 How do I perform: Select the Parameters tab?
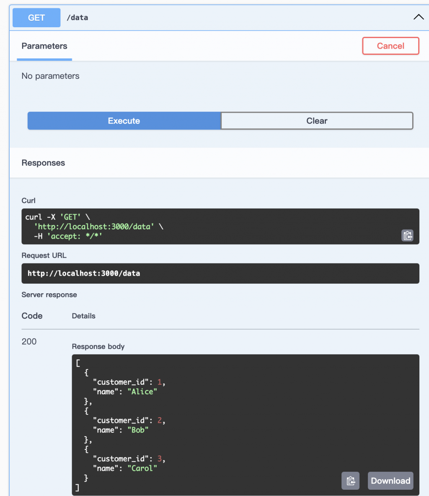(x=44, y=46)
